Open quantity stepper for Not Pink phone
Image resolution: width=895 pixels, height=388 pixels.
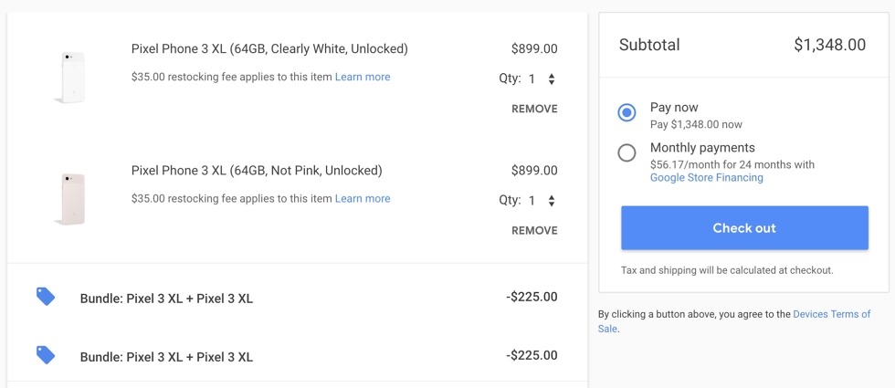[x=551, y=201]
